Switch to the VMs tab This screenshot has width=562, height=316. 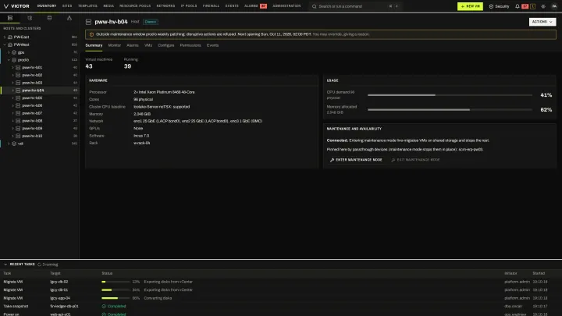tap(148, 45)
